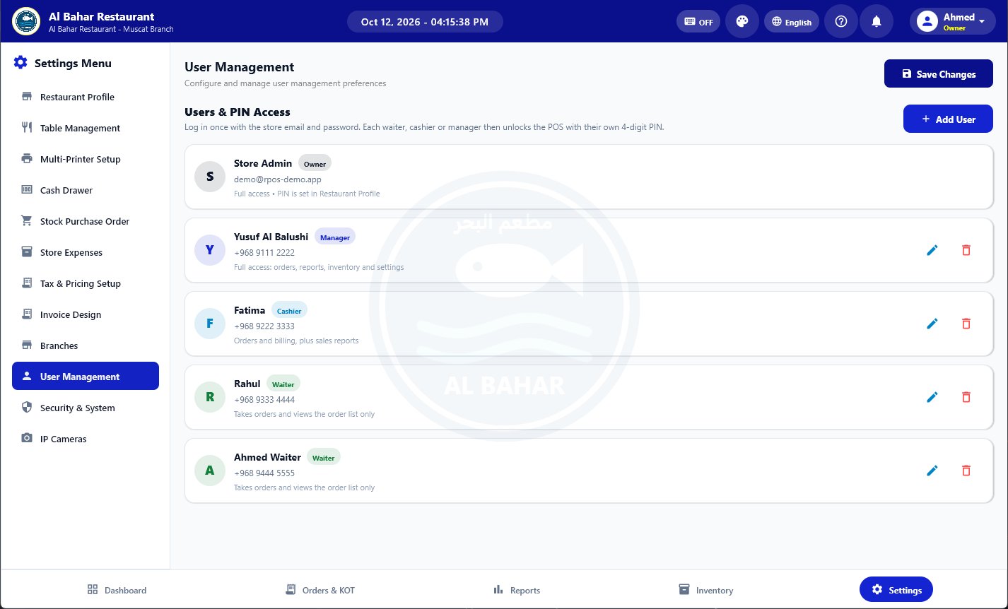Edit Rahul's entry with pencil icon

pos(932,397)
